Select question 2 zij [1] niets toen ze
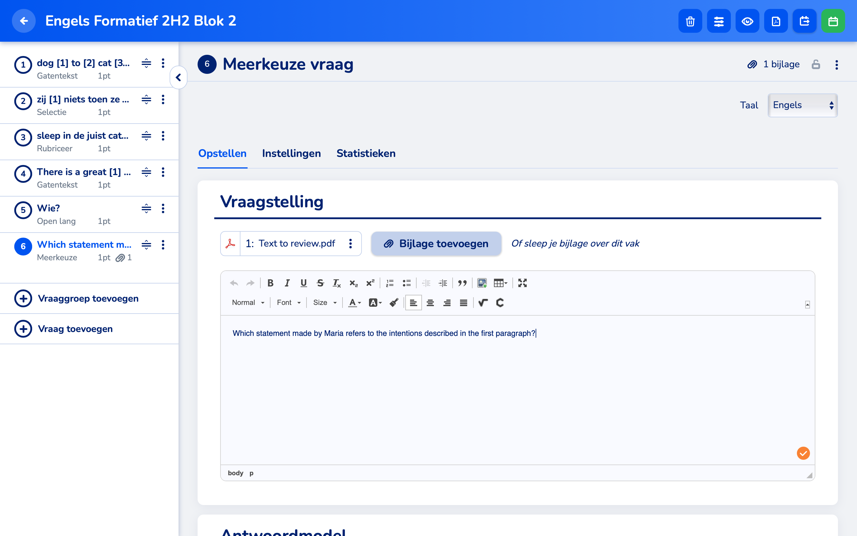Screen dimensions: 857x536 [x=89, y=105]
